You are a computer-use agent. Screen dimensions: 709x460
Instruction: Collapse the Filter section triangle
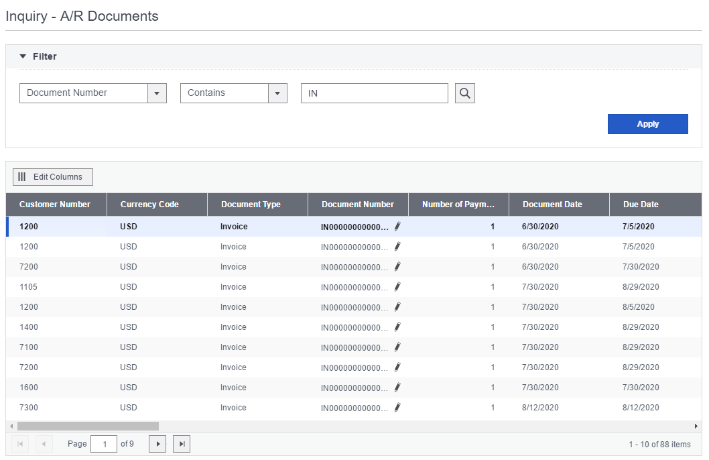tap(23, 56)
